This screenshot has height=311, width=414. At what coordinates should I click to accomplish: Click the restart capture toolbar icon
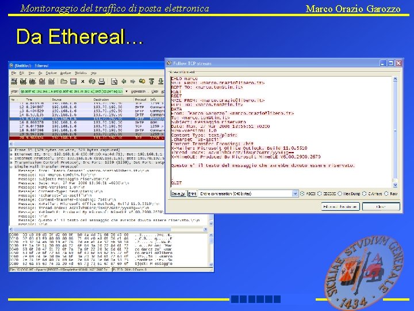pyautogui.click(x=52, y=81)
